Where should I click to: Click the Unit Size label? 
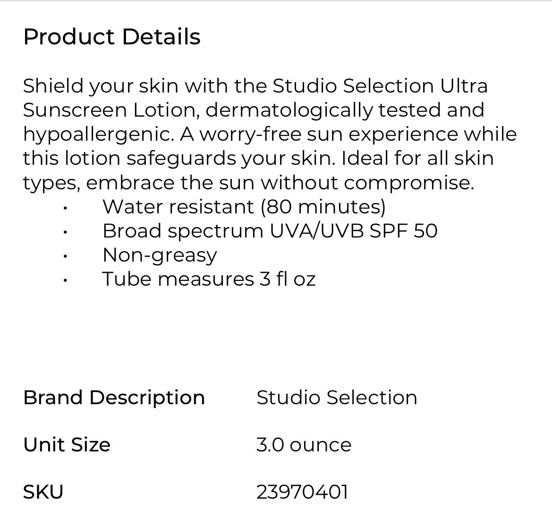pos(67,445)
